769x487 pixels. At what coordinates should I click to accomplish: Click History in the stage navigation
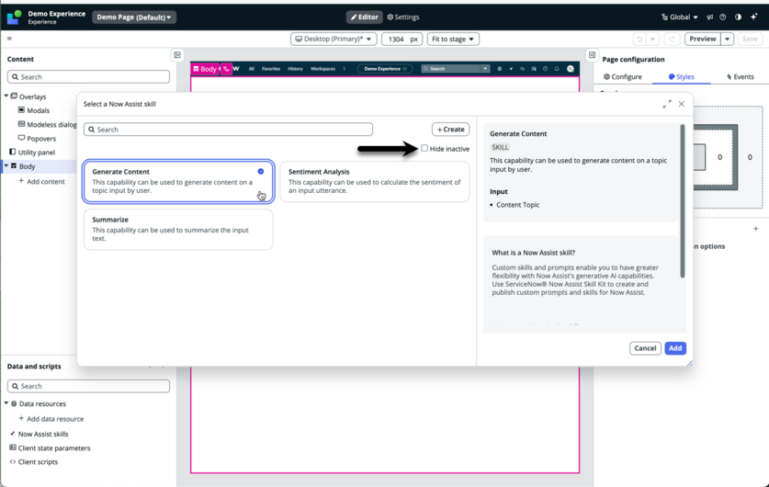pyautogui.click(x=295, y=69)
